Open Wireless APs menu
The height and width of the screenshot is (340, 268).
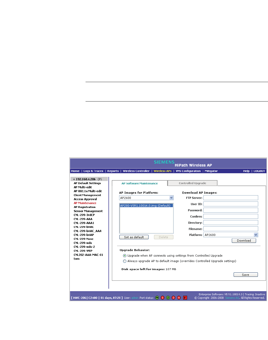(163, 171)
